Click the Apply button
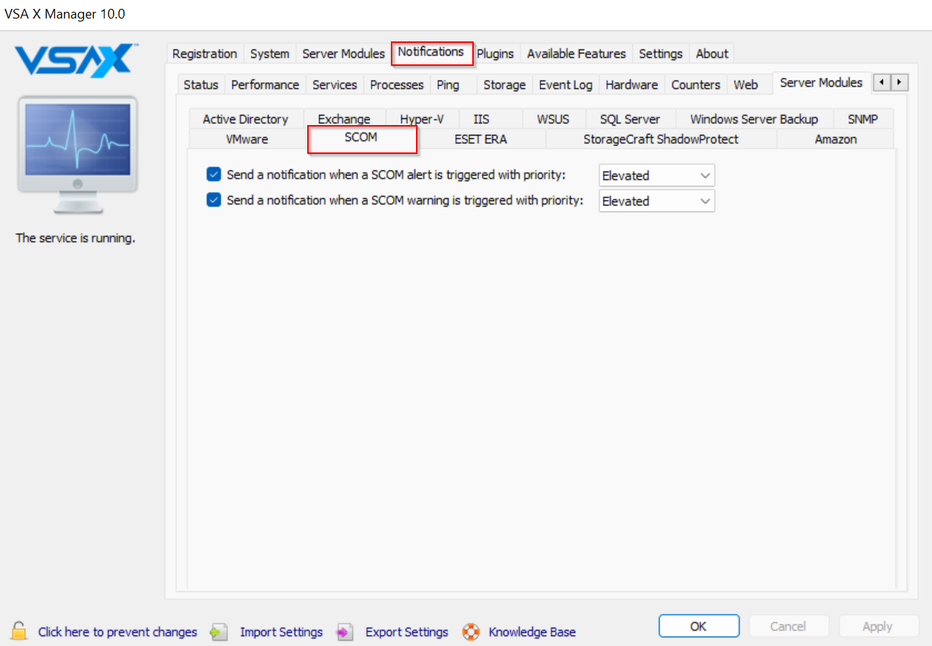 pyautogui.click(x=877, y=626)
